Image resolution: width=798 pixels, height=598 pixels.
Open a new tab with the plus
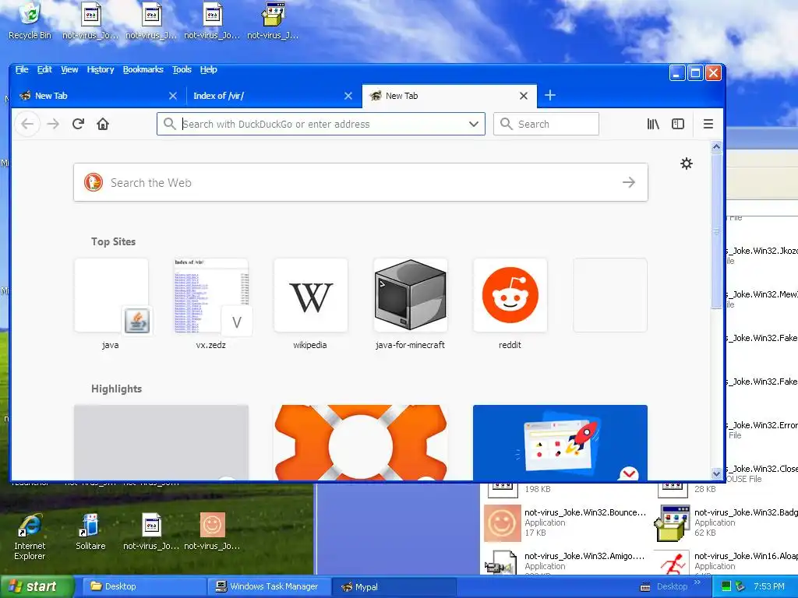(550, 95)
